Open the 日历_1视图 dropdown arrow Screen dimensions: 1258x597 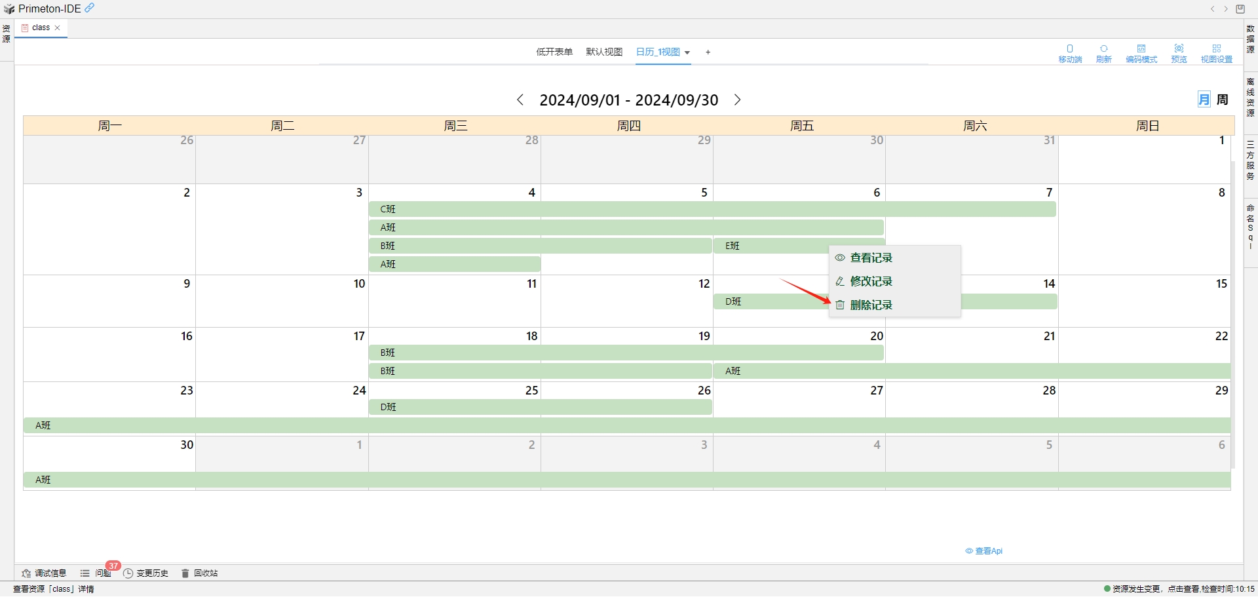tap(687, 52)
